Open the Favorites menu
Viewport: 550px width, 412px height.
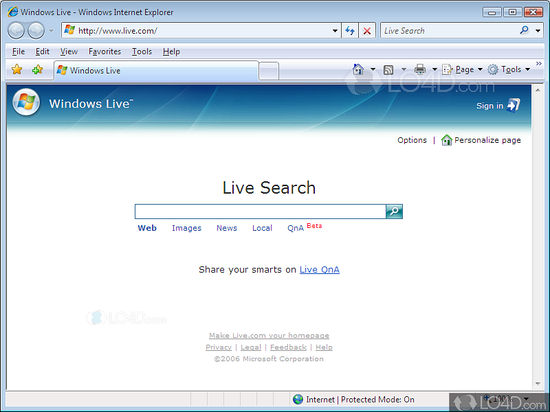click(104, 51)
